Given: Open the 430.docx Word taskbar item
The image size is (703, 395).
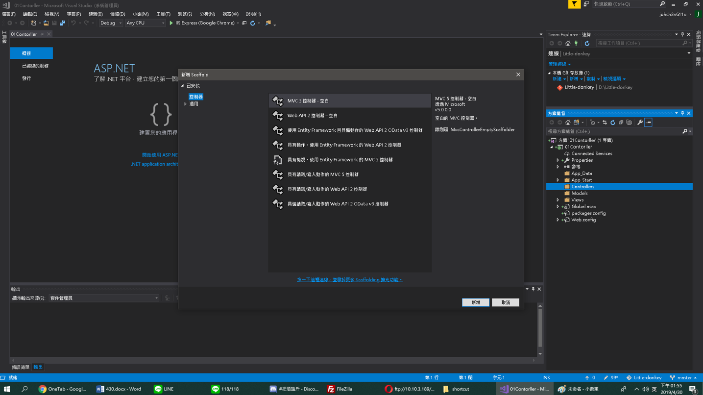Looking at the screenshot, I should coord(119,389).
